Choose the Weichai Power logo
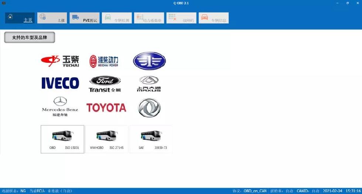 (x=103, y=61)
